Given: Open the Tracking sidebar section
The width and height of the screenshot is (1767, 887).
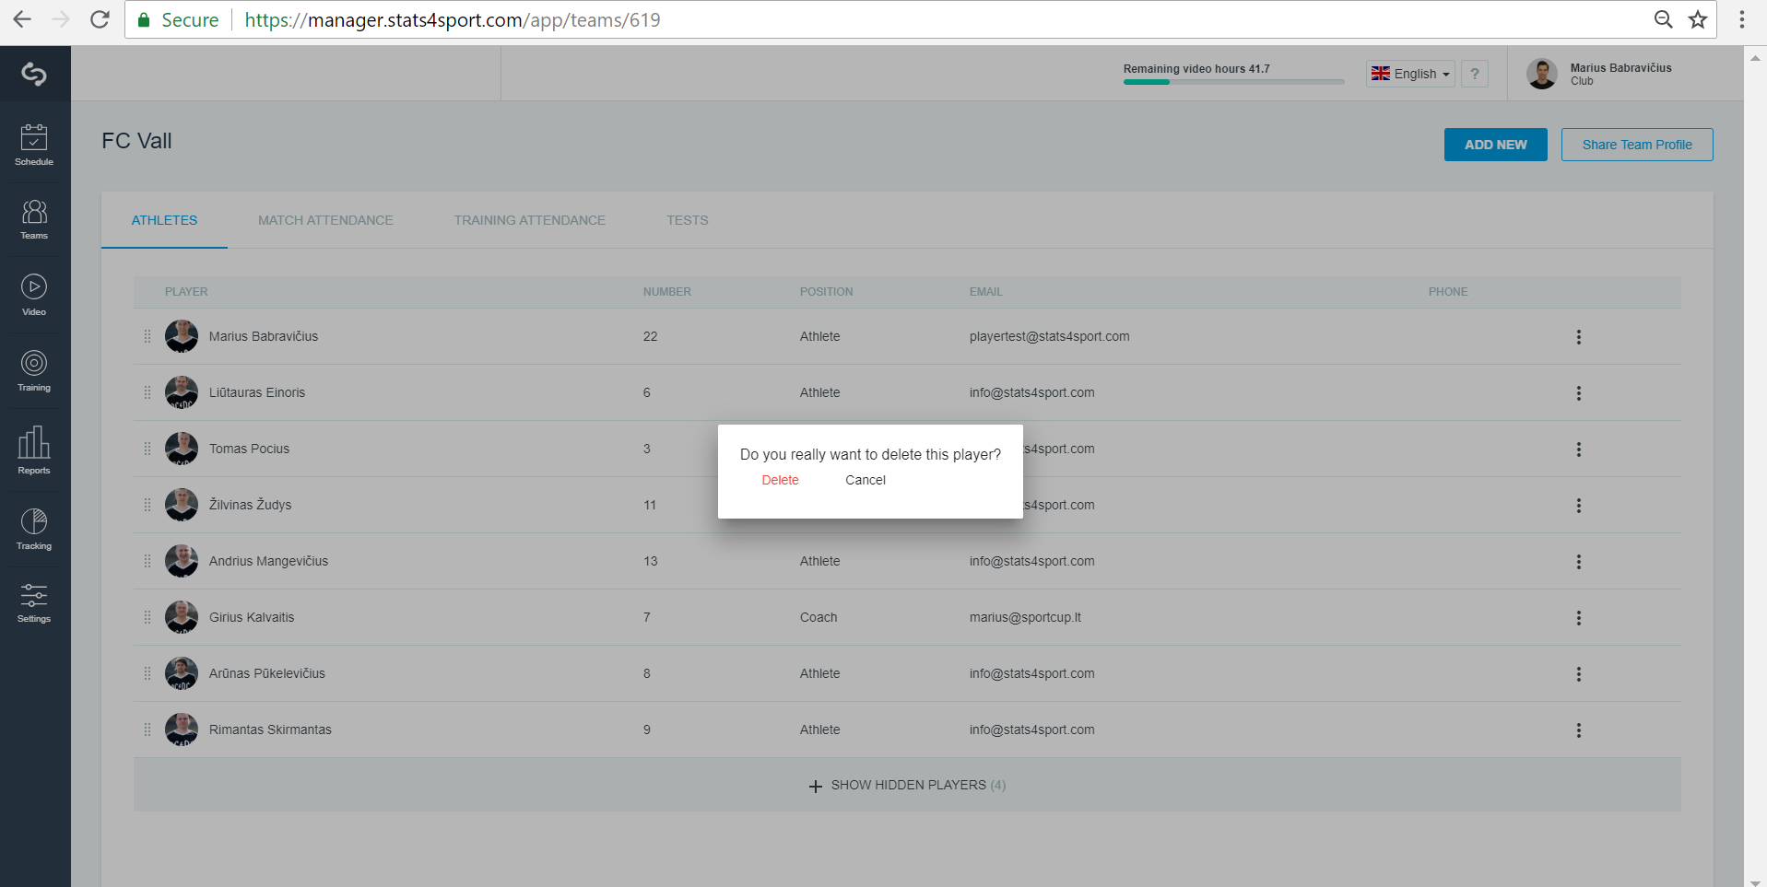Looking at the screenshot, I should (34, 530).
